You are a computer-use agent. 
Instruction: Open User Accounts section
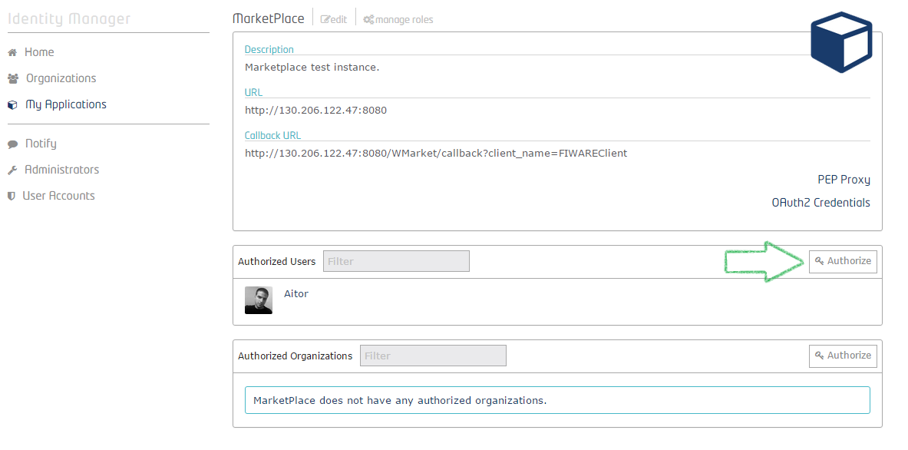[x=58, y=196]
